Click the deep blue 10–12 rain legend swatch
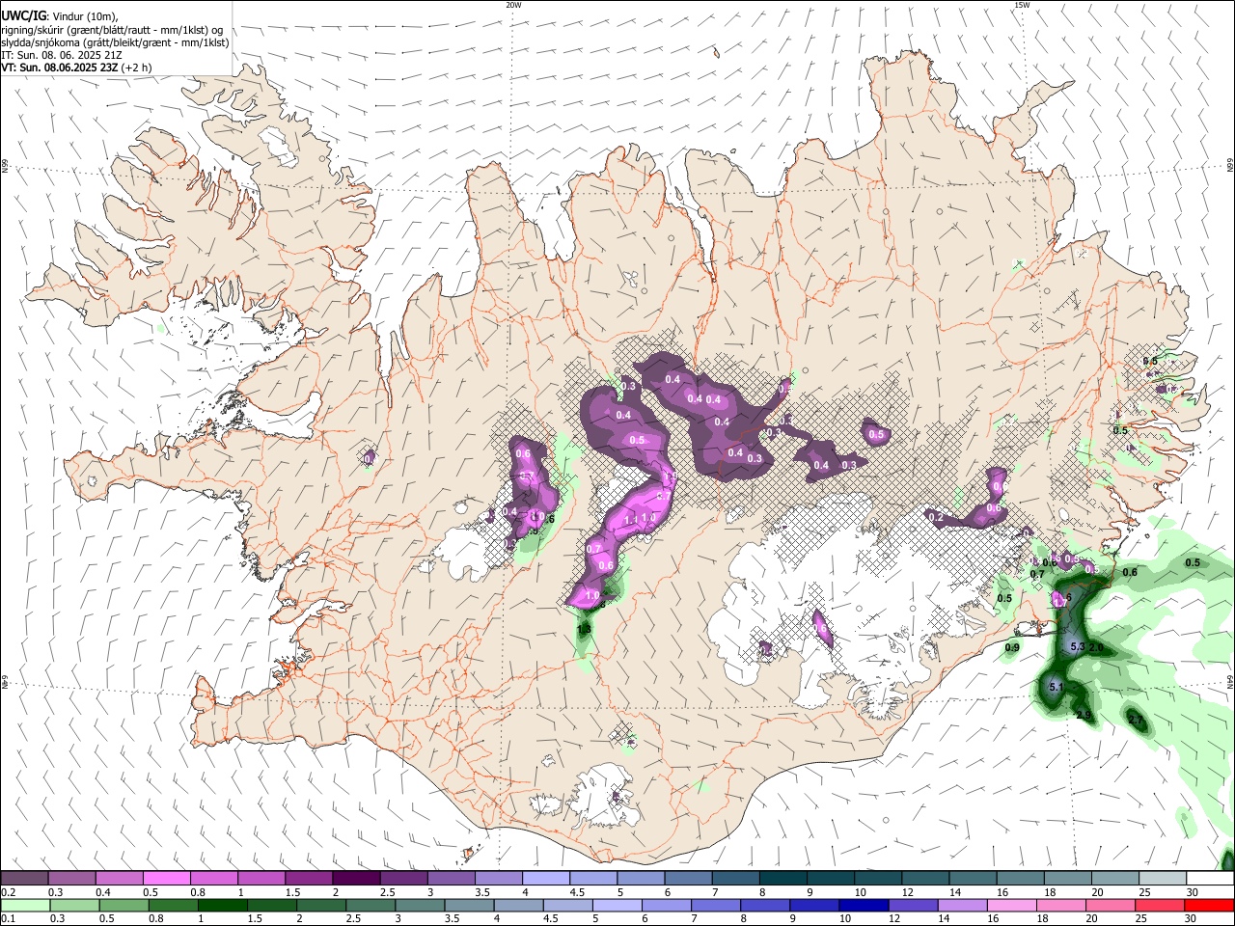 point(864,905)
